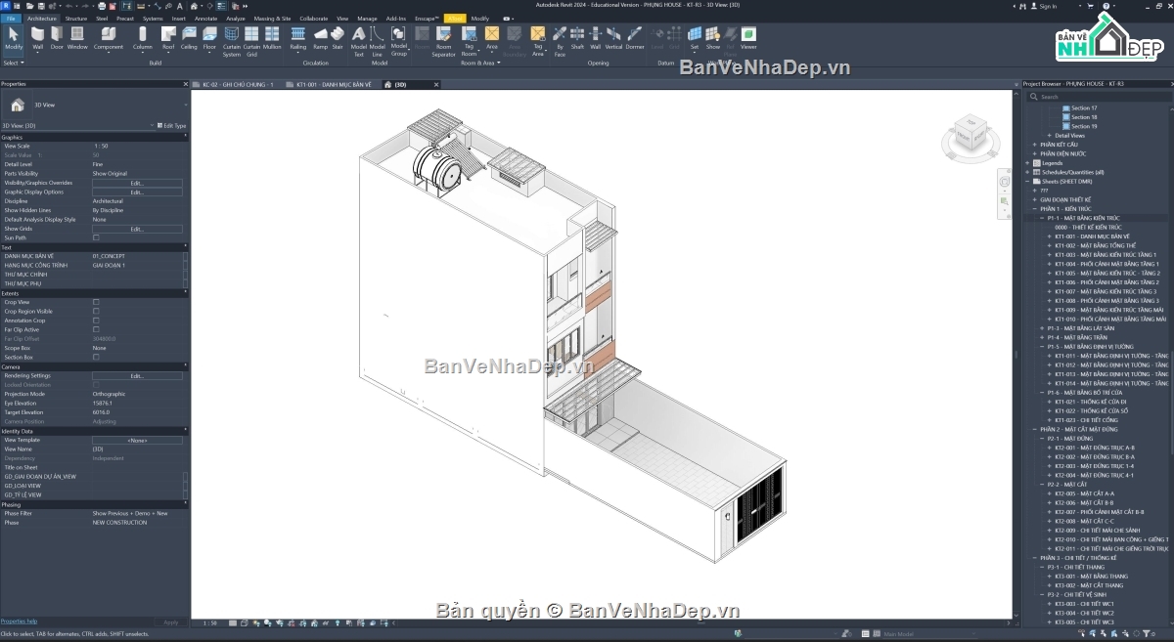1174x642 pixels.
Task: Click the Phase Filter value field
Action: pos(137,514)
